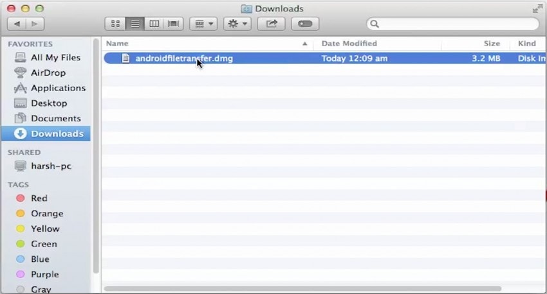Go back with the left arrow button
Image resolution: width=547 pixels, height=294 pixels.
pyautogui.click(x=16, y=24)
